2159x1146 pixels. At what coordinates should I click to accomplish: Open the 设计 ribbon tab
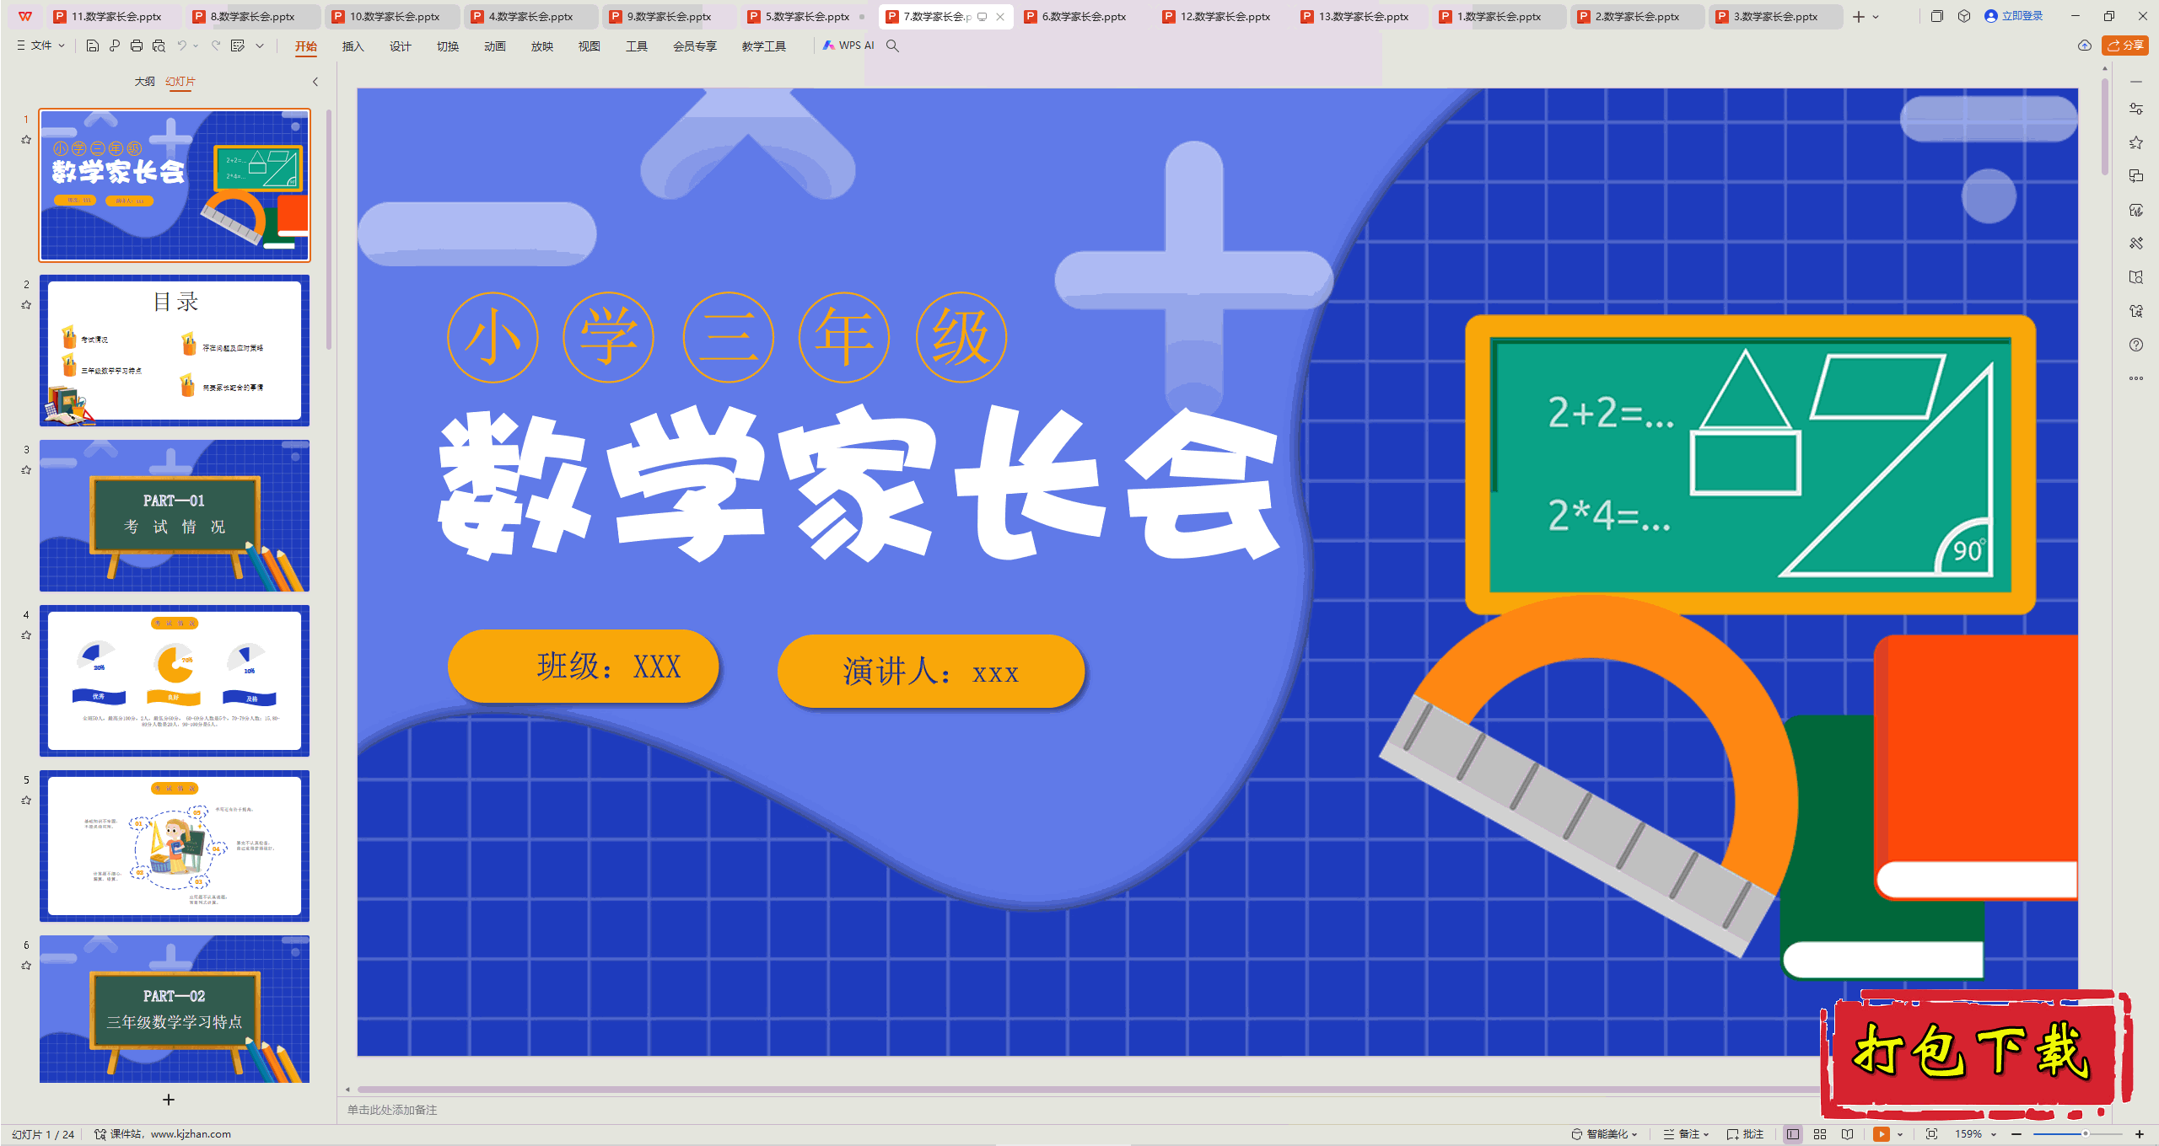pos(400,46)
